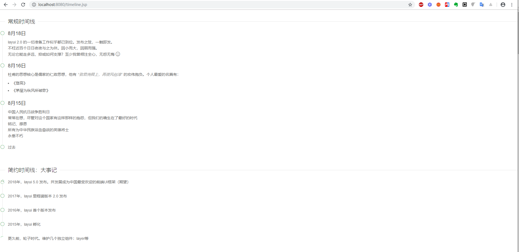Click the list item 《登高》
This screenshot has height=252, width=519.
point(19,83)
